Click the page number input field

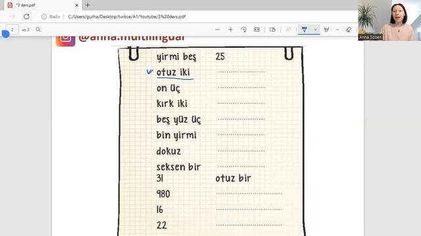coord(12,29)
